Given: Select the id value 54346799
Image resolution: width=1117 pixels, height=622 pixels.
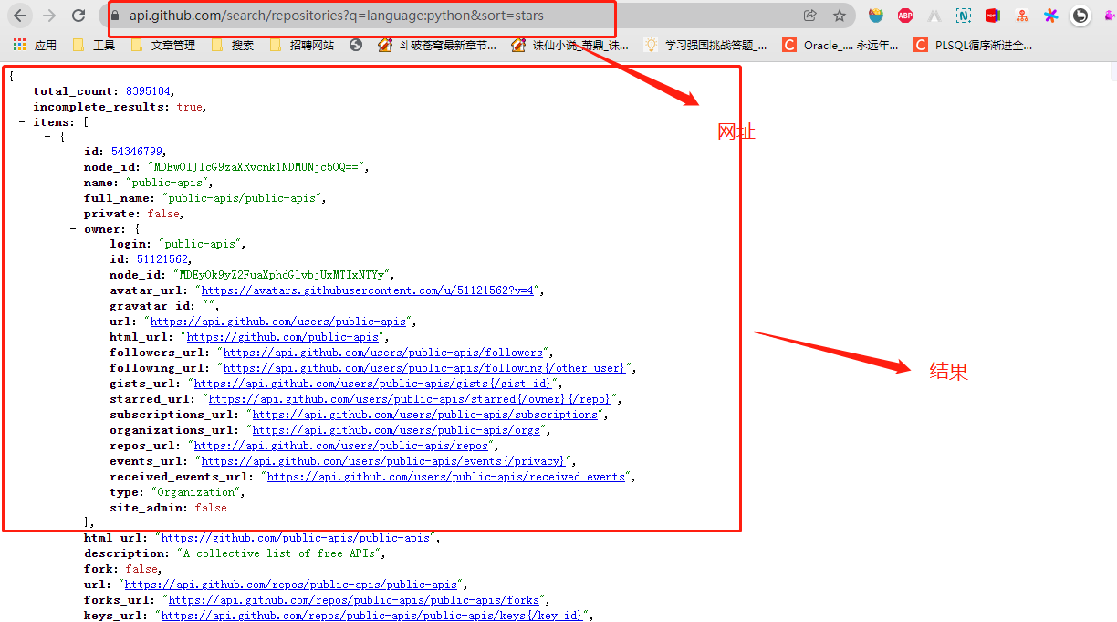Looking at the screenshot, I should 137,152.
